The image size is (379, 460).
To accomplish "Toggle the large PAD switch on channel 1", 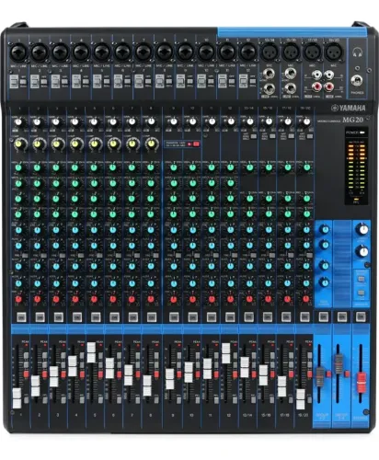I will [14, 82].
